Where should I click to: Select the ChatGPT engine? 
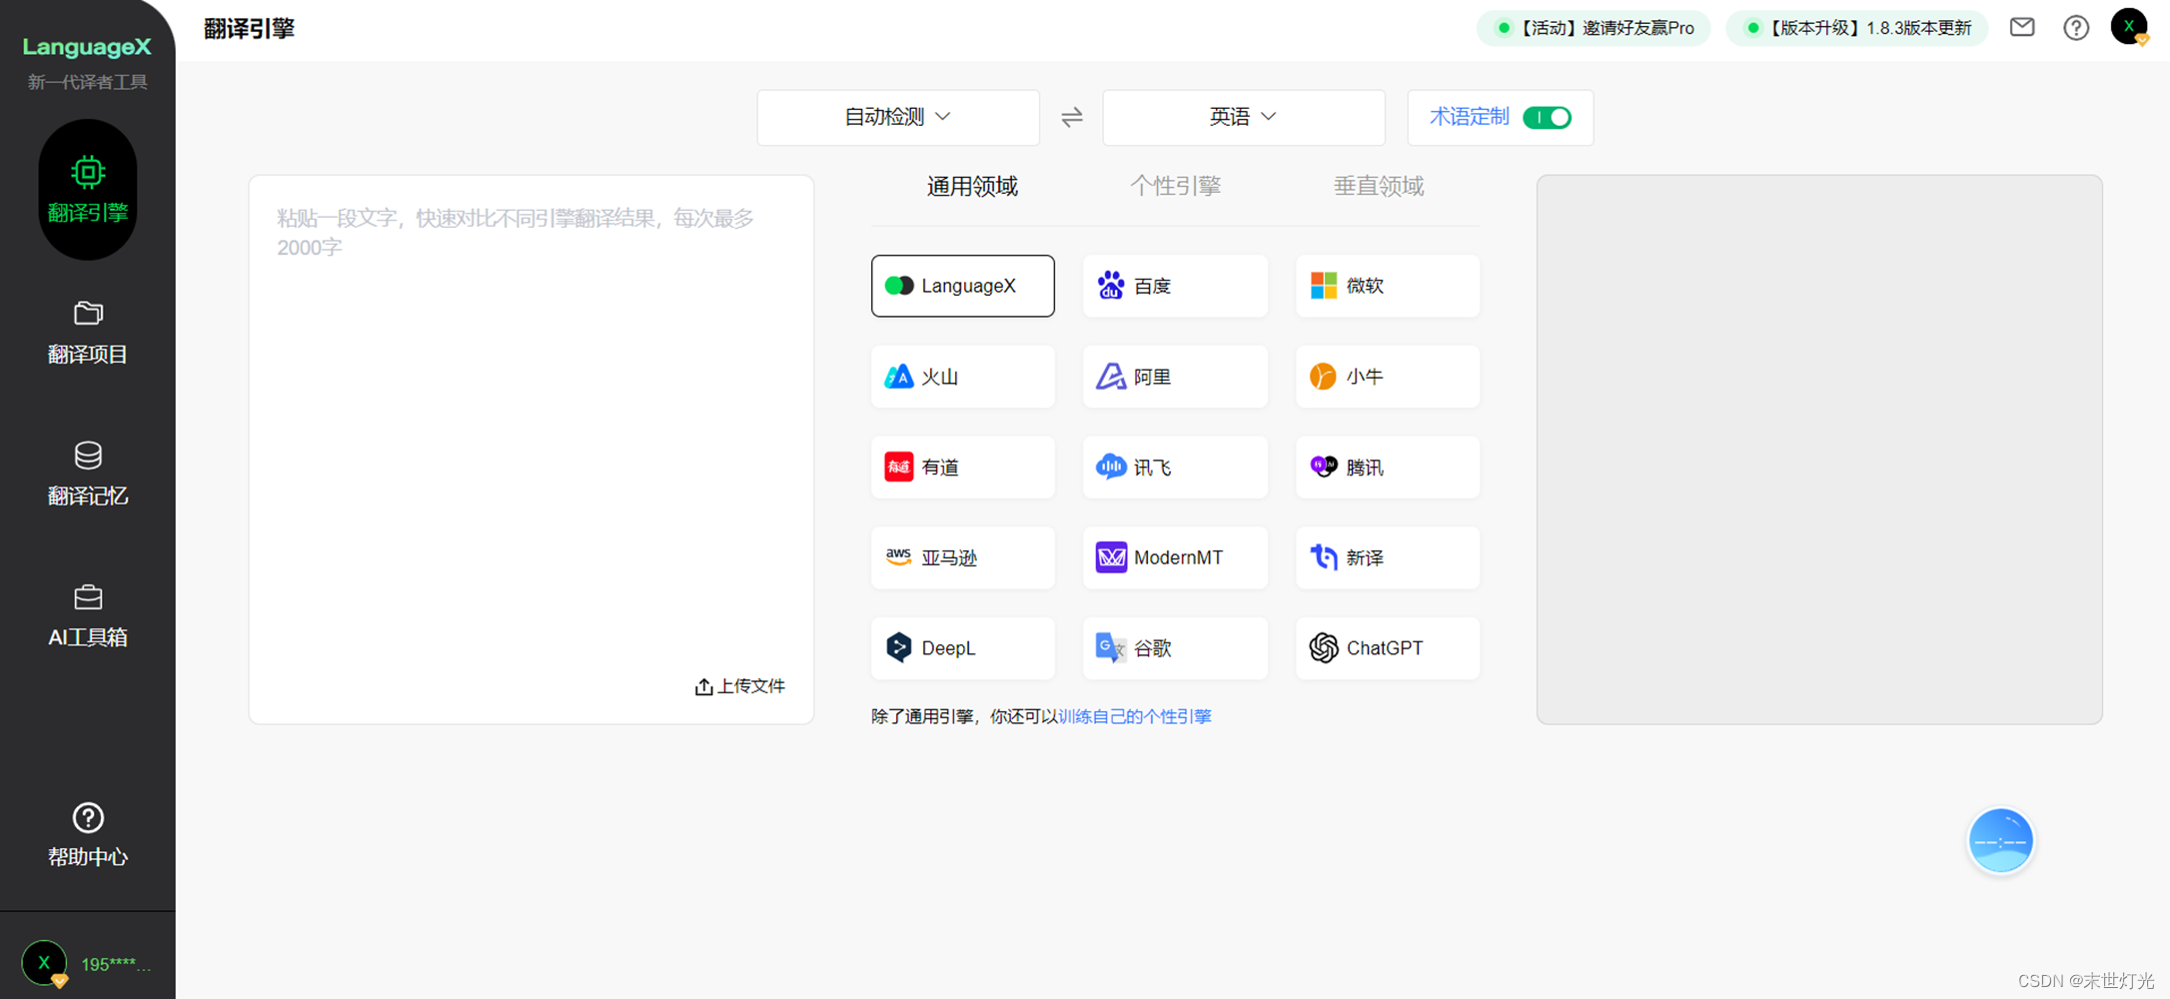[x=1388, y=648]
